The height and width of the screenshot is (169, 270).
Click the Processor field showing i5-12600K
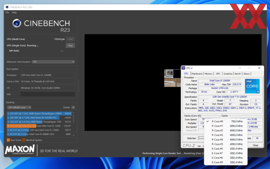tap(48, 75)
